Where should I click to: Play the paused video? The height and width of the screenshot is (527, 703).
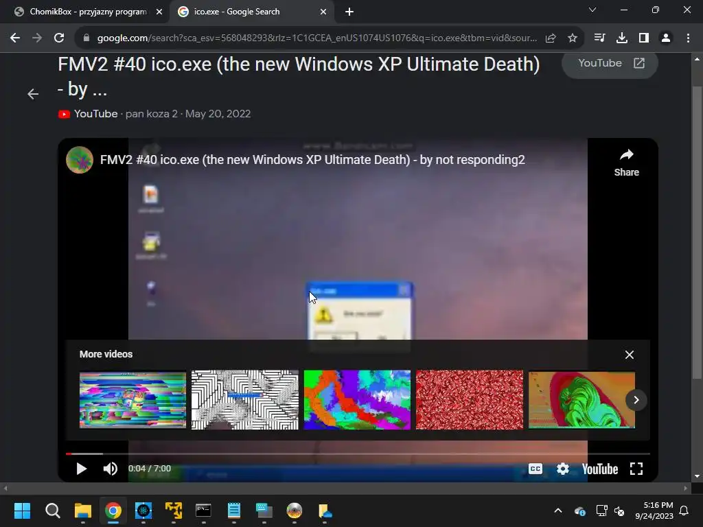[x=81, y=469]
